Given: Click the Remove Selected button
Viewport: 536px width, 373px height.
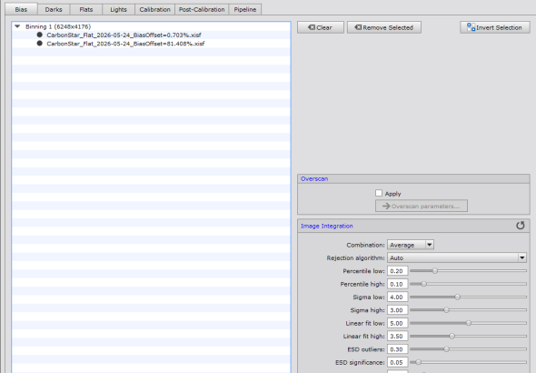Looking at the screenshot, I should pos(384,27).
